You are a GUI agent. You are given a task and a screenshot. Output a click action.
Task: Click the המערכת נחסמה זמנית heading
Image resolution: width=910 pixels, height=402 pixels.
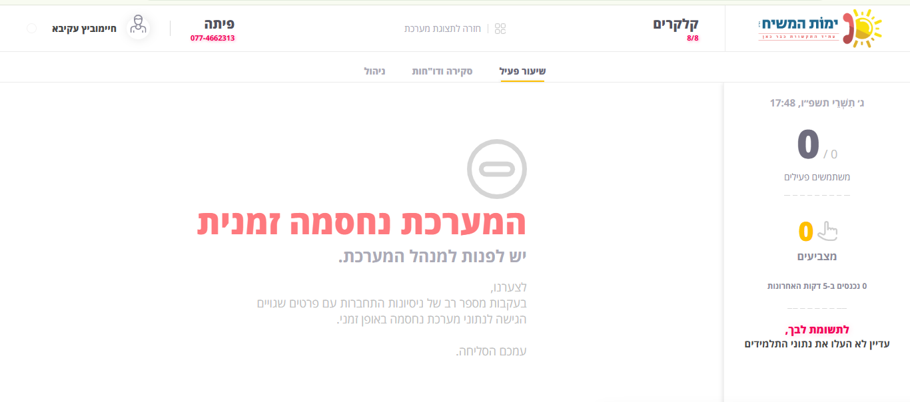point(362,222)
